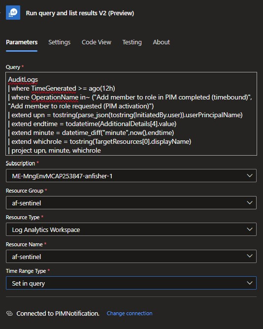263x329 pixels.
Task: Expand the Resource Name dropdown showing af-sentinel
Action: pyautogui.click(x=131, y=257)
